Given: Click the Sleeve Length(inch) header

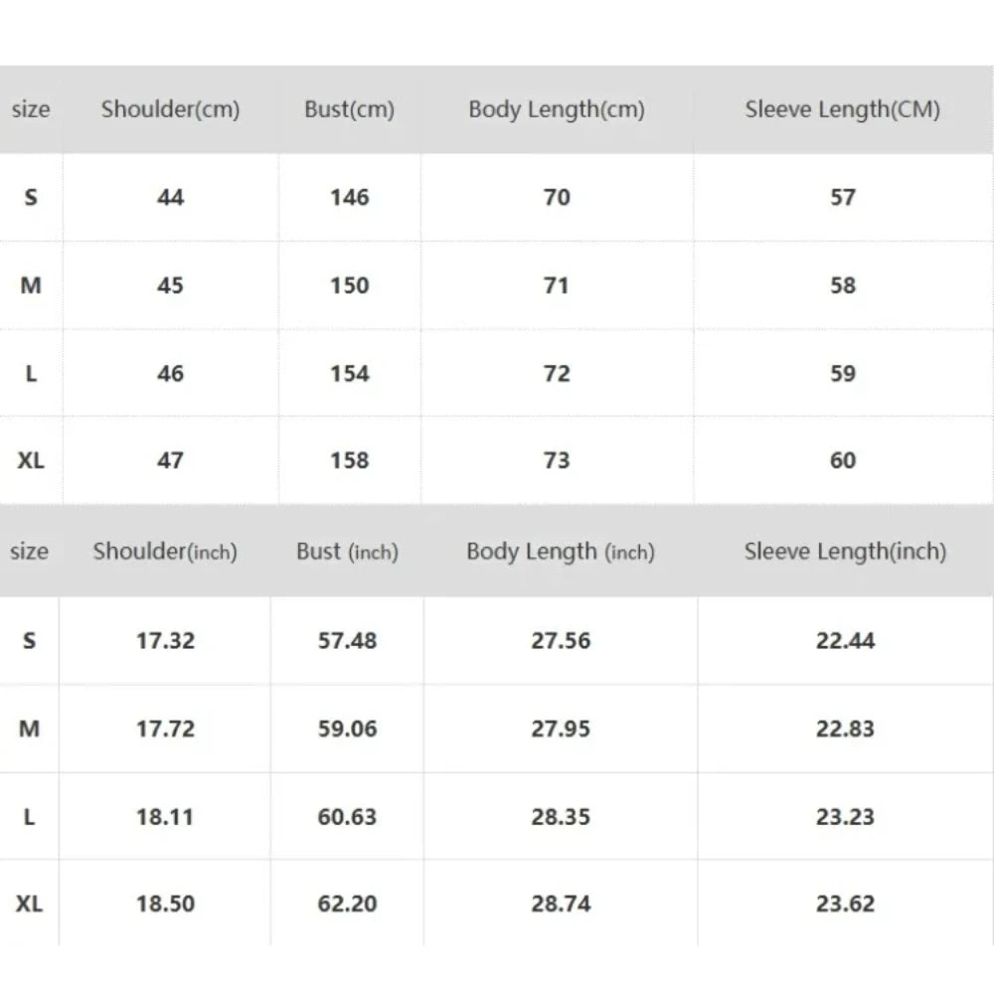Looking at the screenshot, I should (845, 552).
